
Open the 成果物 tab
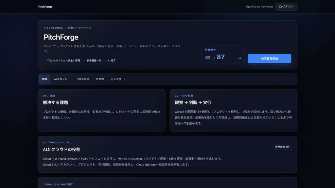(x=100, y=79)
